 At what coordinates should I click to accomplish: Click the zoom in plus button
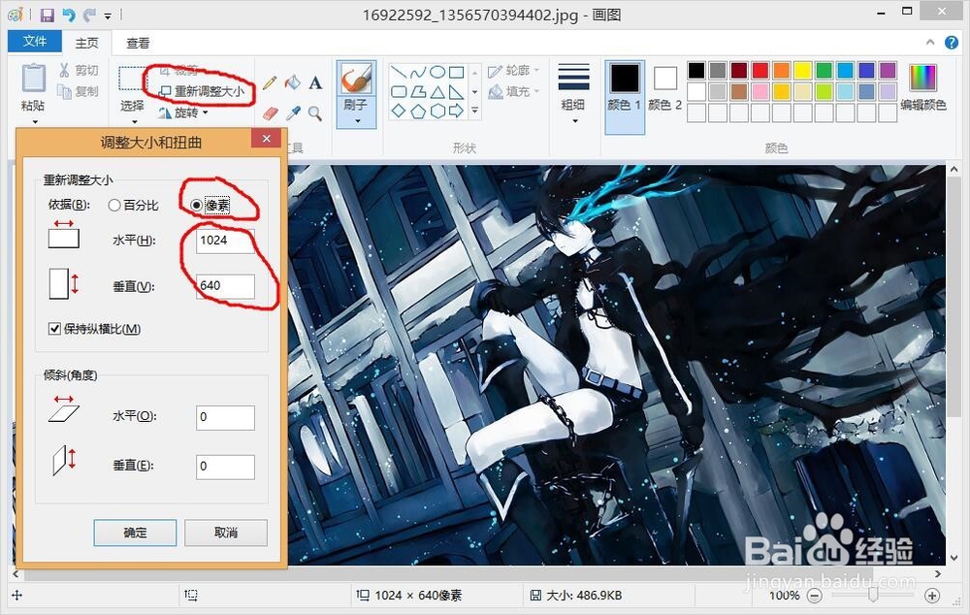click(931, 596)
